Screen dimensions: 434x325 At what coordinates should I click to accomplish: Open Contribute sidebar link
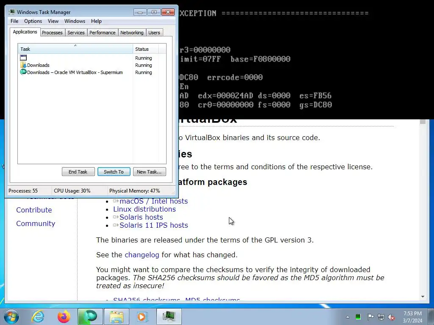pyautogui.click(x=34, y=210)
